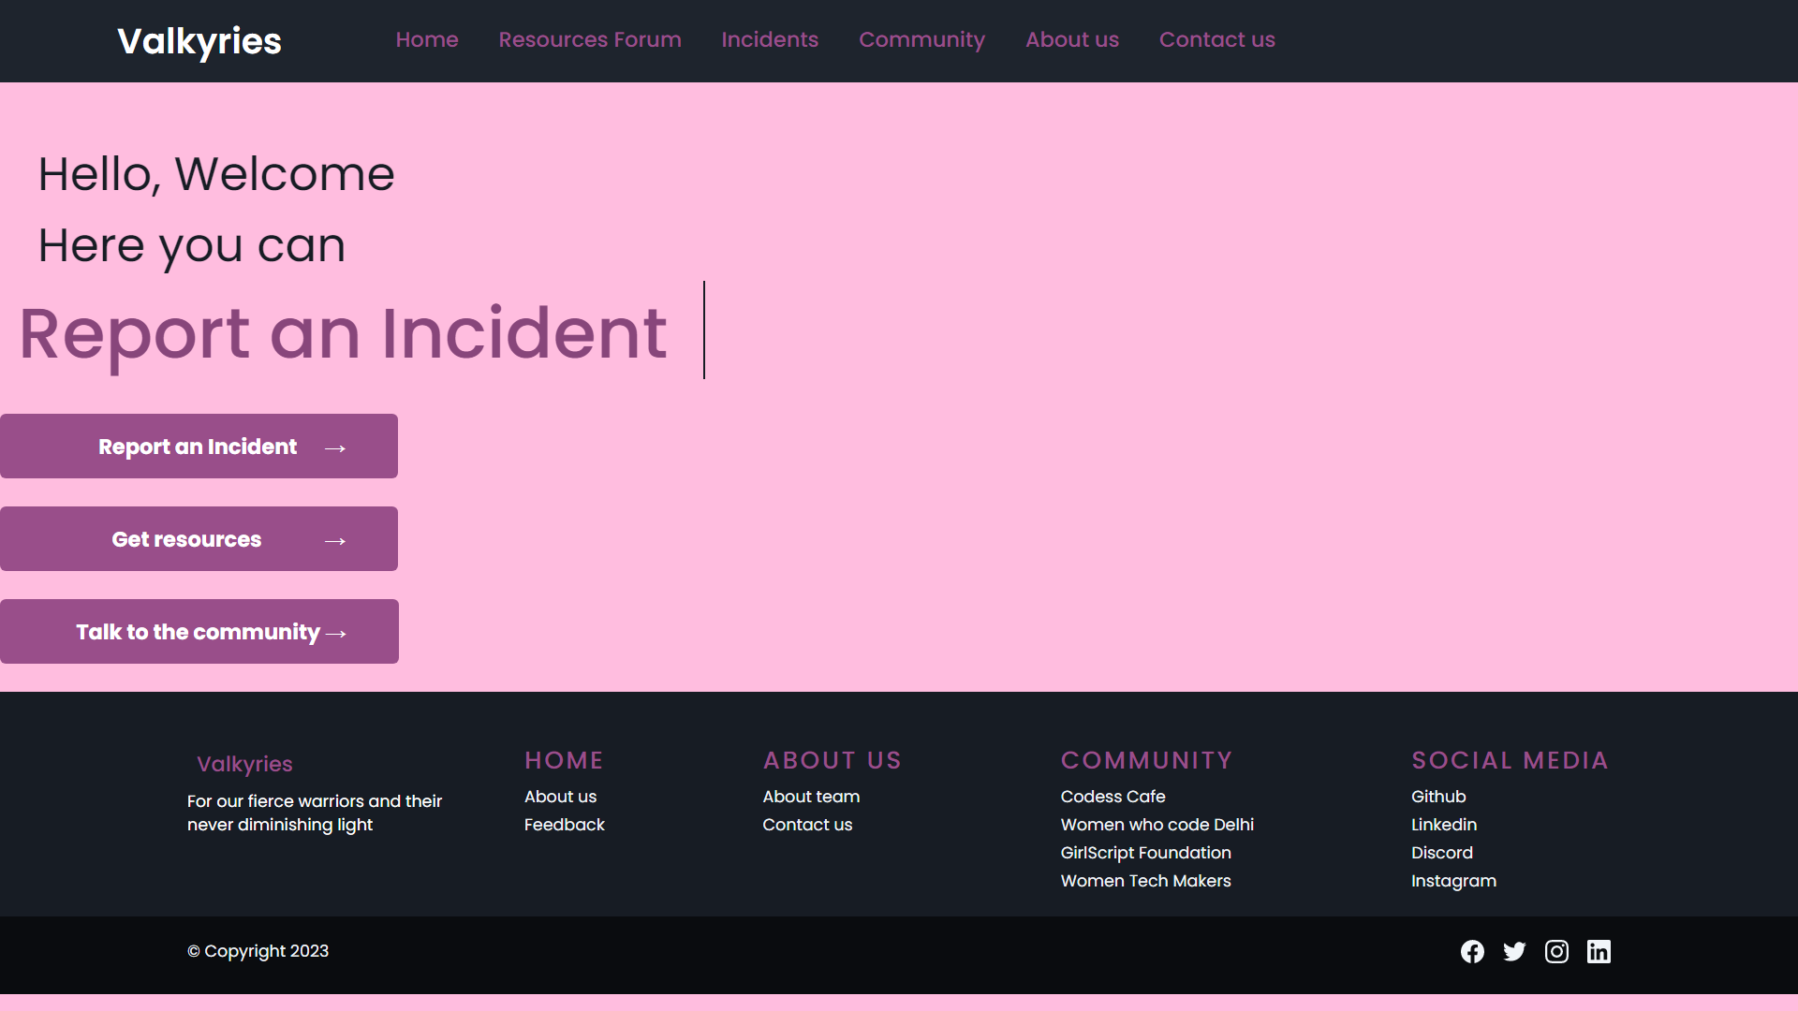Go to Home in navigation bar
This screenshot has height=1011, width=1798.
[427, 39]
